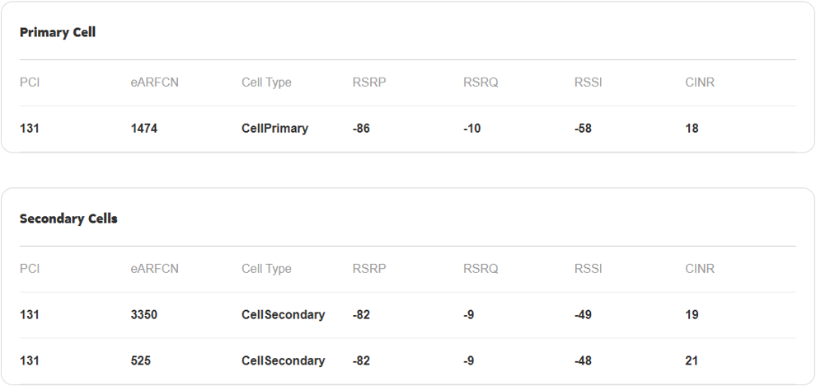Select the Cell Type header in Secondary Cells

tap(266, 269)
